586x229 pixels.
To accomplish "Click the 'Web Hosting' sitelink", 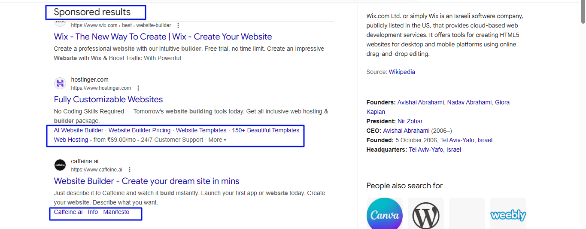I will pos(71,140).
